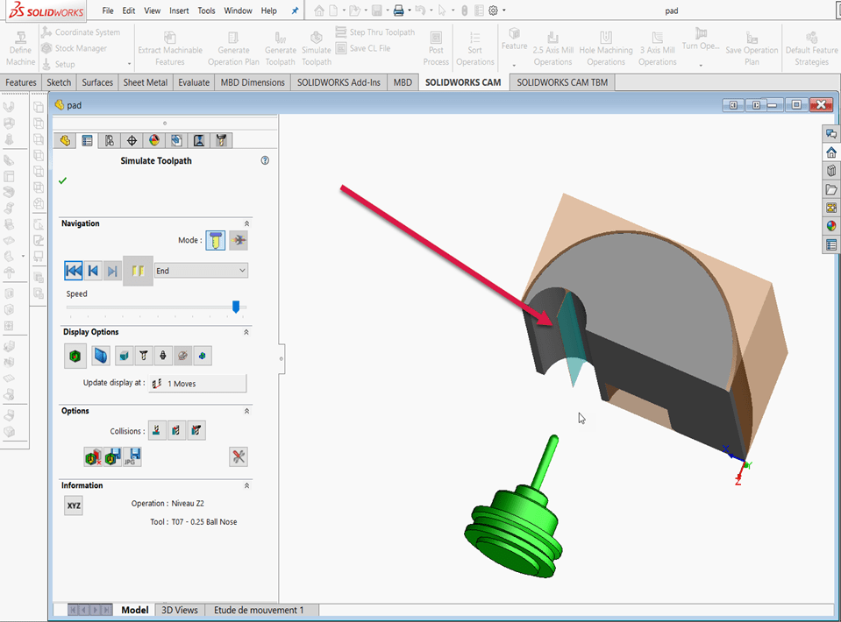
Task: Click Save Operation Plan button
Action: point(752,47)
